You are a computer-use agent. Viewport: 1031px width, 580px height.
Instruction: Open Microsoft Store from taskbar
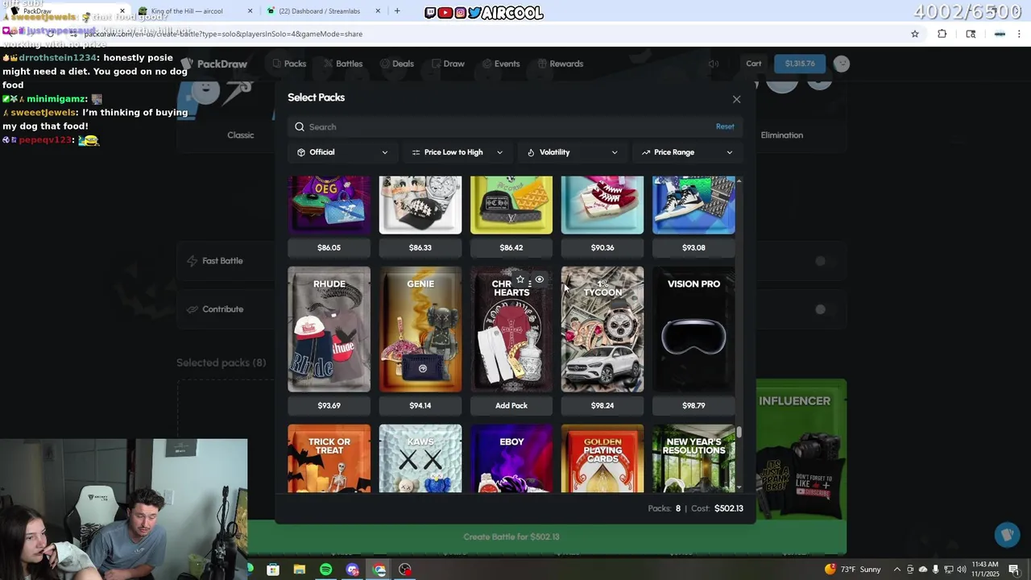pyautogui.click(x=273, y=570)
